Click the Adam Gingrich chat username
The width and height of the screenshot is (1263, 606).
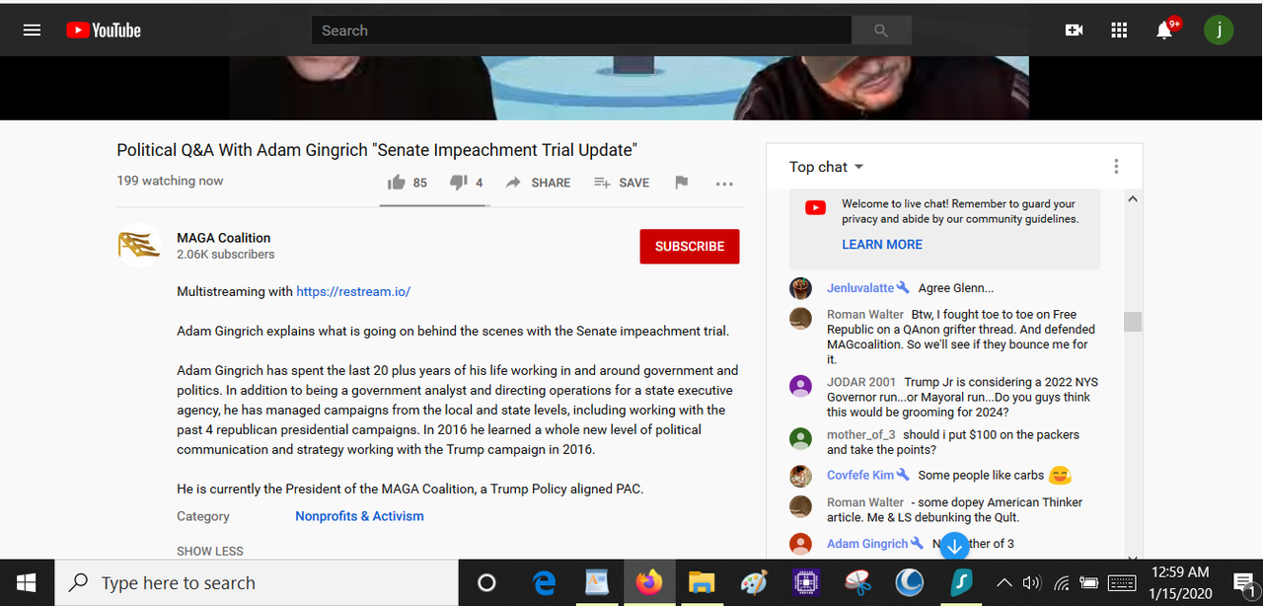[x=867, y=544]
